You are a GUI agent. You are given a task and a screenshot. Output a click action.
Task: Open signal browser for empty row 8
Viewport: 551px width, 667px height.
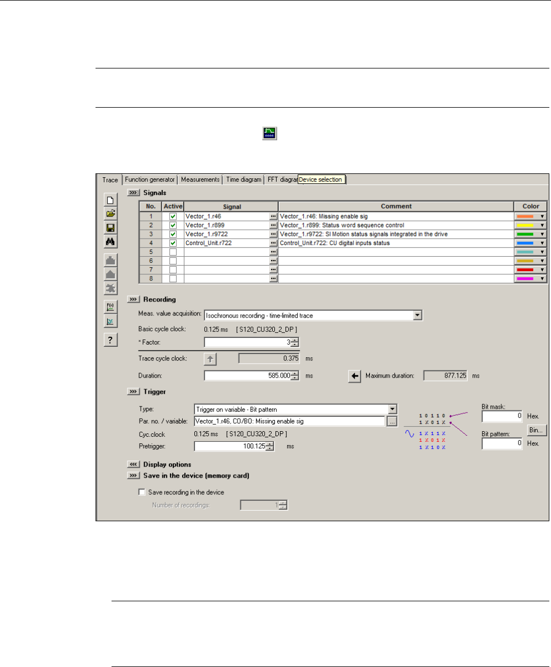pyautogui.click(x=273, y=279)
